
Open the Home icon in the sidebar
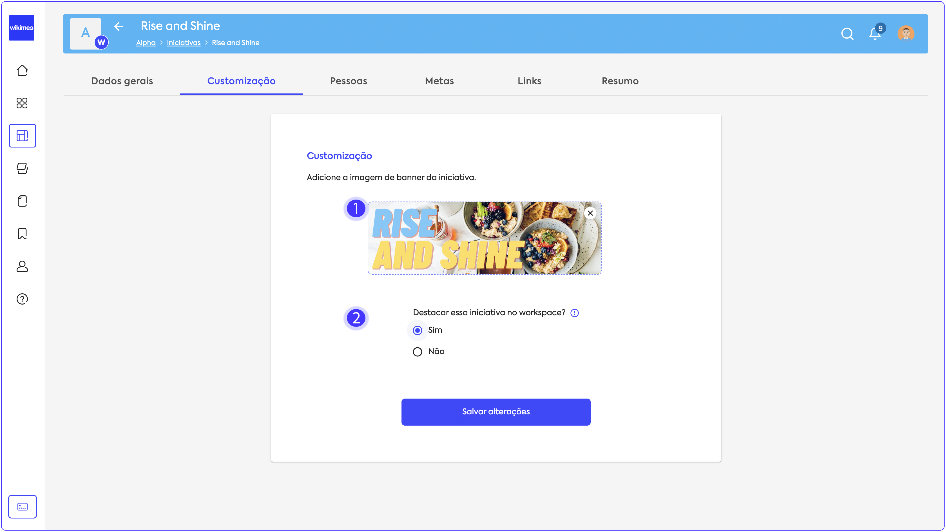pyautogui.click(x=22, y=70)
